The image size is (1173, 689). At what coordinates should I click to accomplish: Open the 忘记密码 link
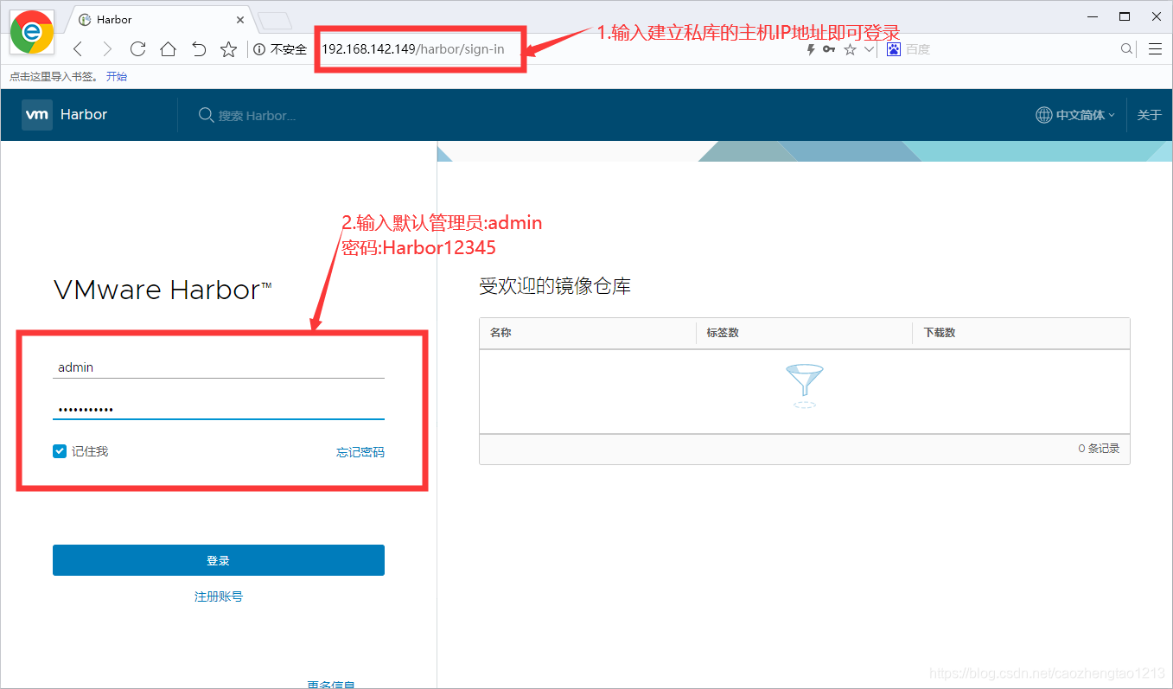(x=360, y=452)
